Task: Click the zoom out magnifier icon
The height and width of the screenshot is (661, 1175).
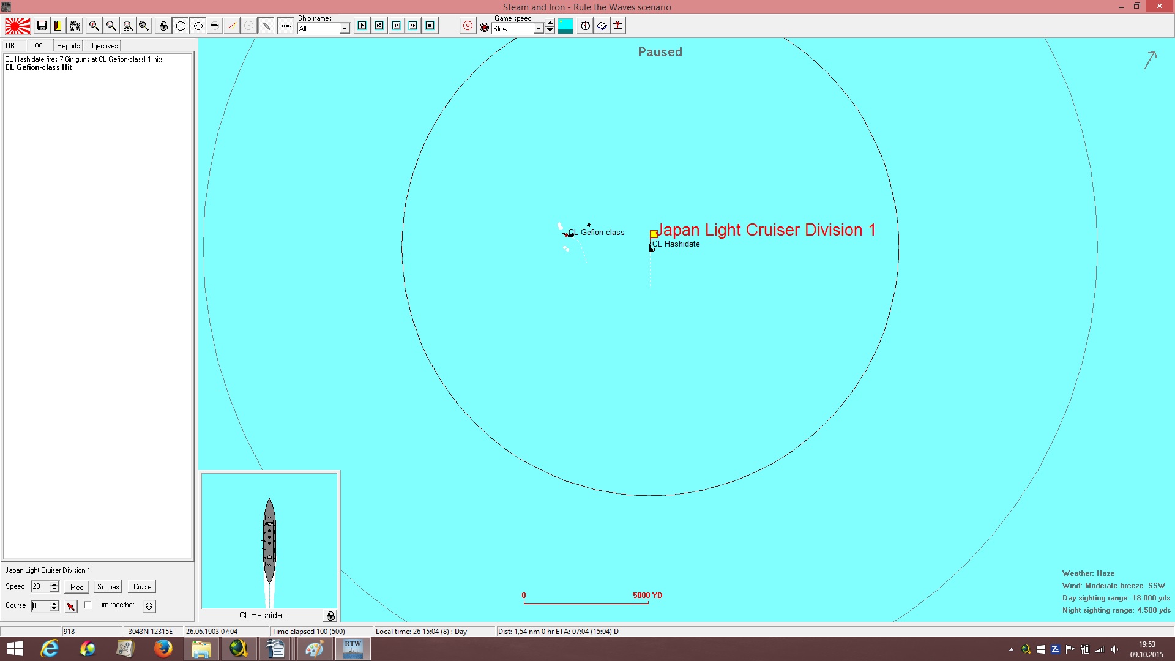Action: click(x=111, y=26)
